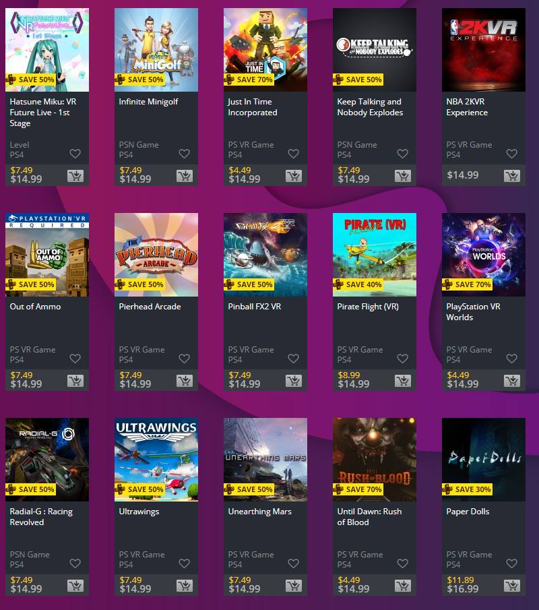Add Pinball FX2 VR to cart

[x=294, y=381]
